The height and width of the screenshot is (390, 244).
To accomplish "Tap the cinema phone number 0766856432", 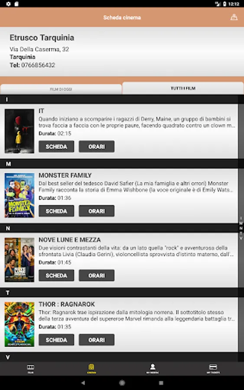I will (x=38, y=65).
